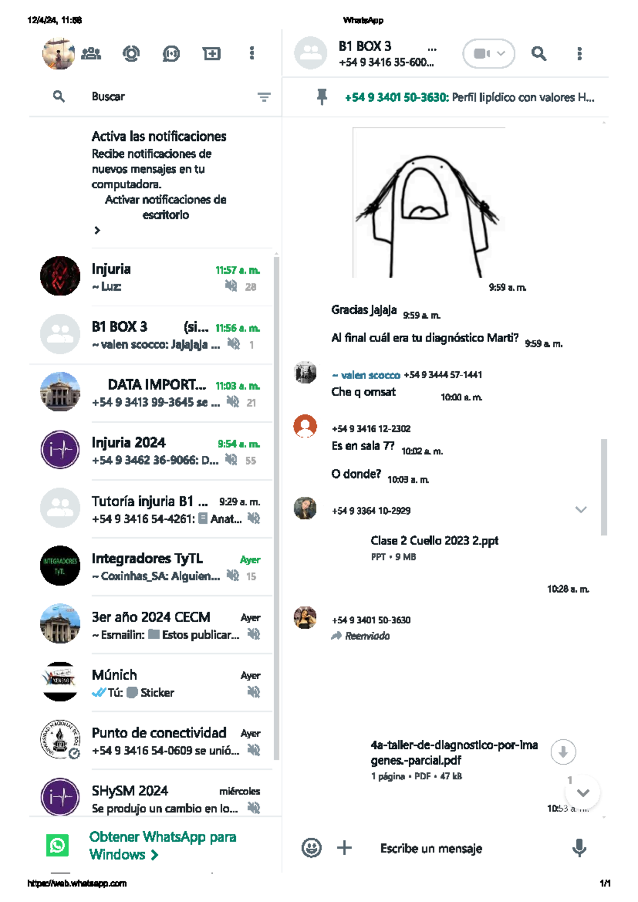This screenshot has width=638, height=902.
Task: Open the Status updates icon
Action: 131,53
